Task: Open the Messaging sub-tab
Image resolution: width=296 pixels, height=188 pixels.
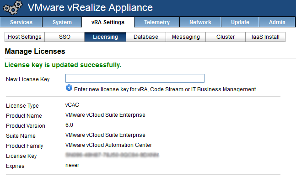Action: click(186, 37)
